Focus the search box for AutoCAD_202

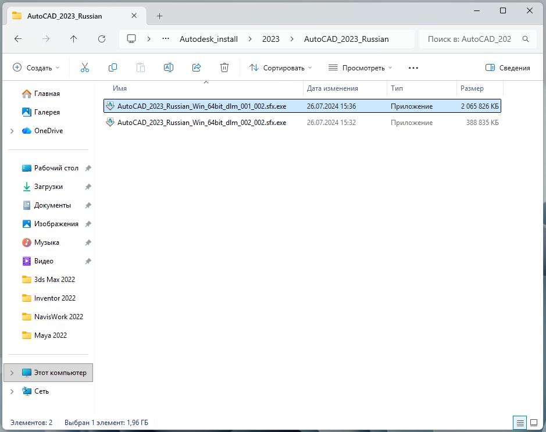(469, 39)
